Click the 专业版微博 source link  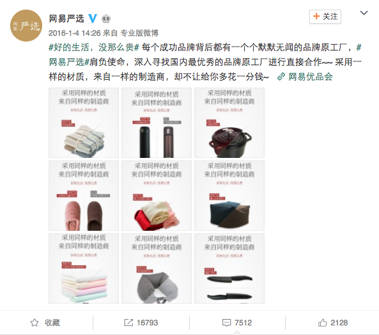[x=139, y=33]
